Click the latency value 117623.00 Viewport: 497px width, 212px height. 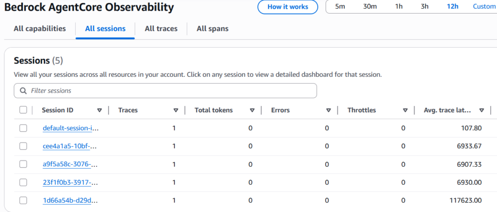465,201
